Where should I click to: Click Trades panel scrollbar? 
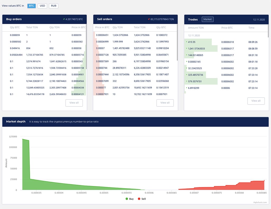(x=268, y=31)
